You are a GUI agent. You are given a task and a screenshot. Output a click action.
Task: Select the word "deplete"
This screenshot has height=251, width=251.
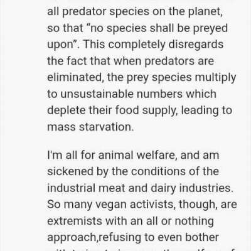pyautogui.click(x=67, y=111)
